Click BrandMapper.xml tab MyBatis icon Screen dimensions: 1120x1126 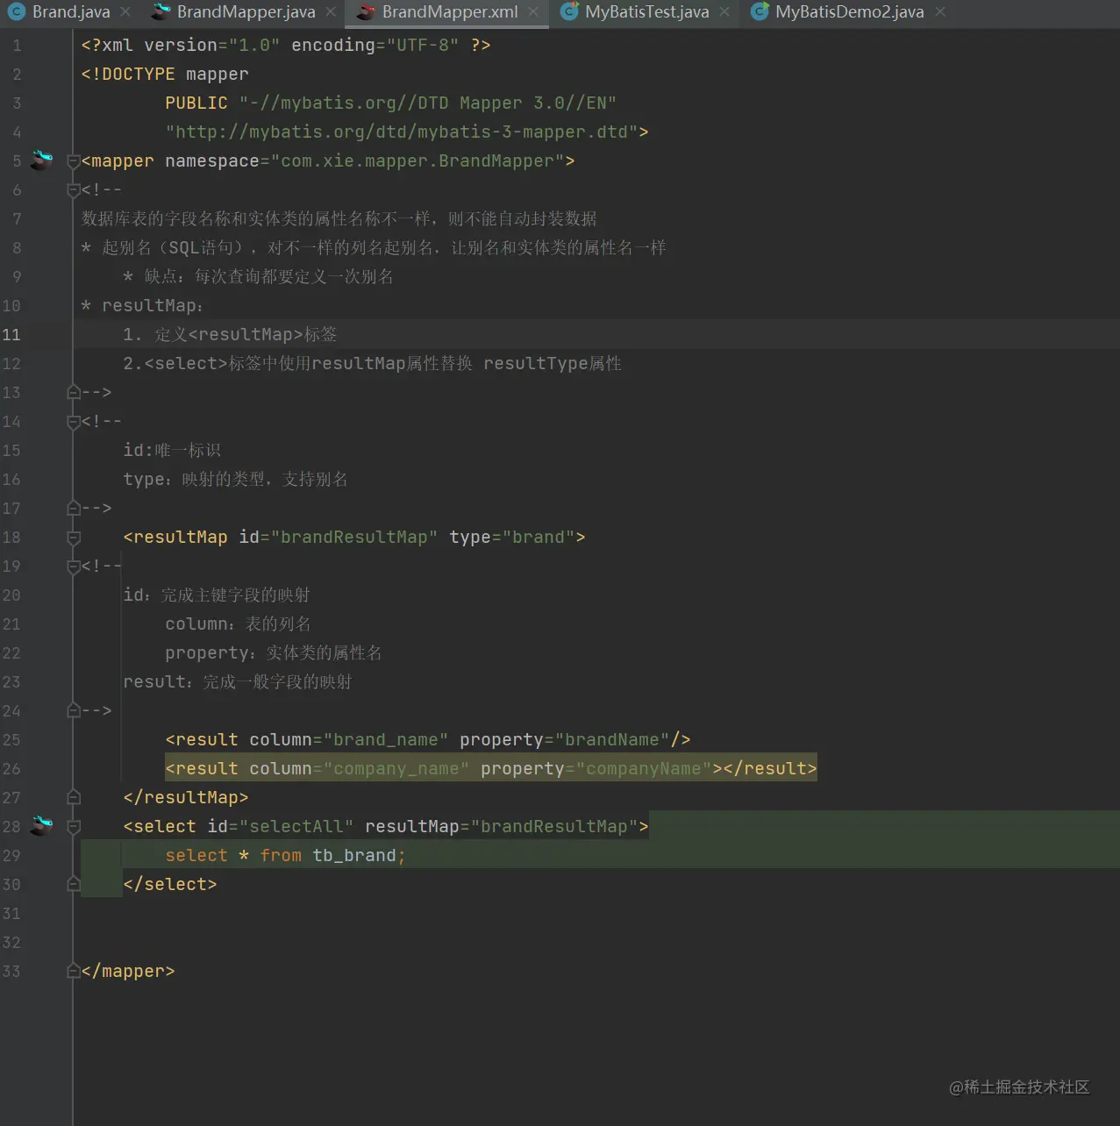pyautogui.click(x=366, y=12)
